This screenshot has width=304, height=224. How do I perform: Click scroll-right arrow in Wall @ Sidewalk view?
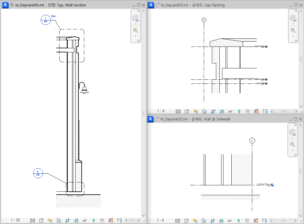pyautogui.click(x=296, y=221)
